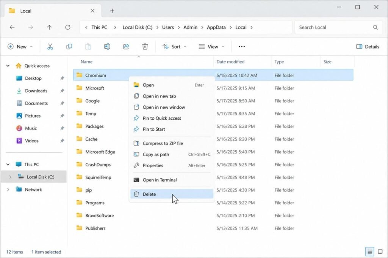The width and height of the screenshot is (388, 258).
Task: Close the Local tab
Action: (x=92, y=11)
